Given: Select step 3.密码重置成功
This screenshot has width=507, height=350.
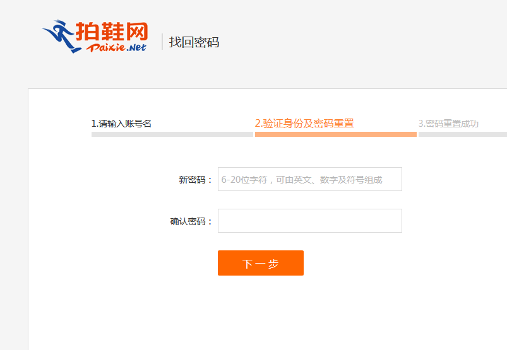Looking at the screenshot, I should point(448,124).
